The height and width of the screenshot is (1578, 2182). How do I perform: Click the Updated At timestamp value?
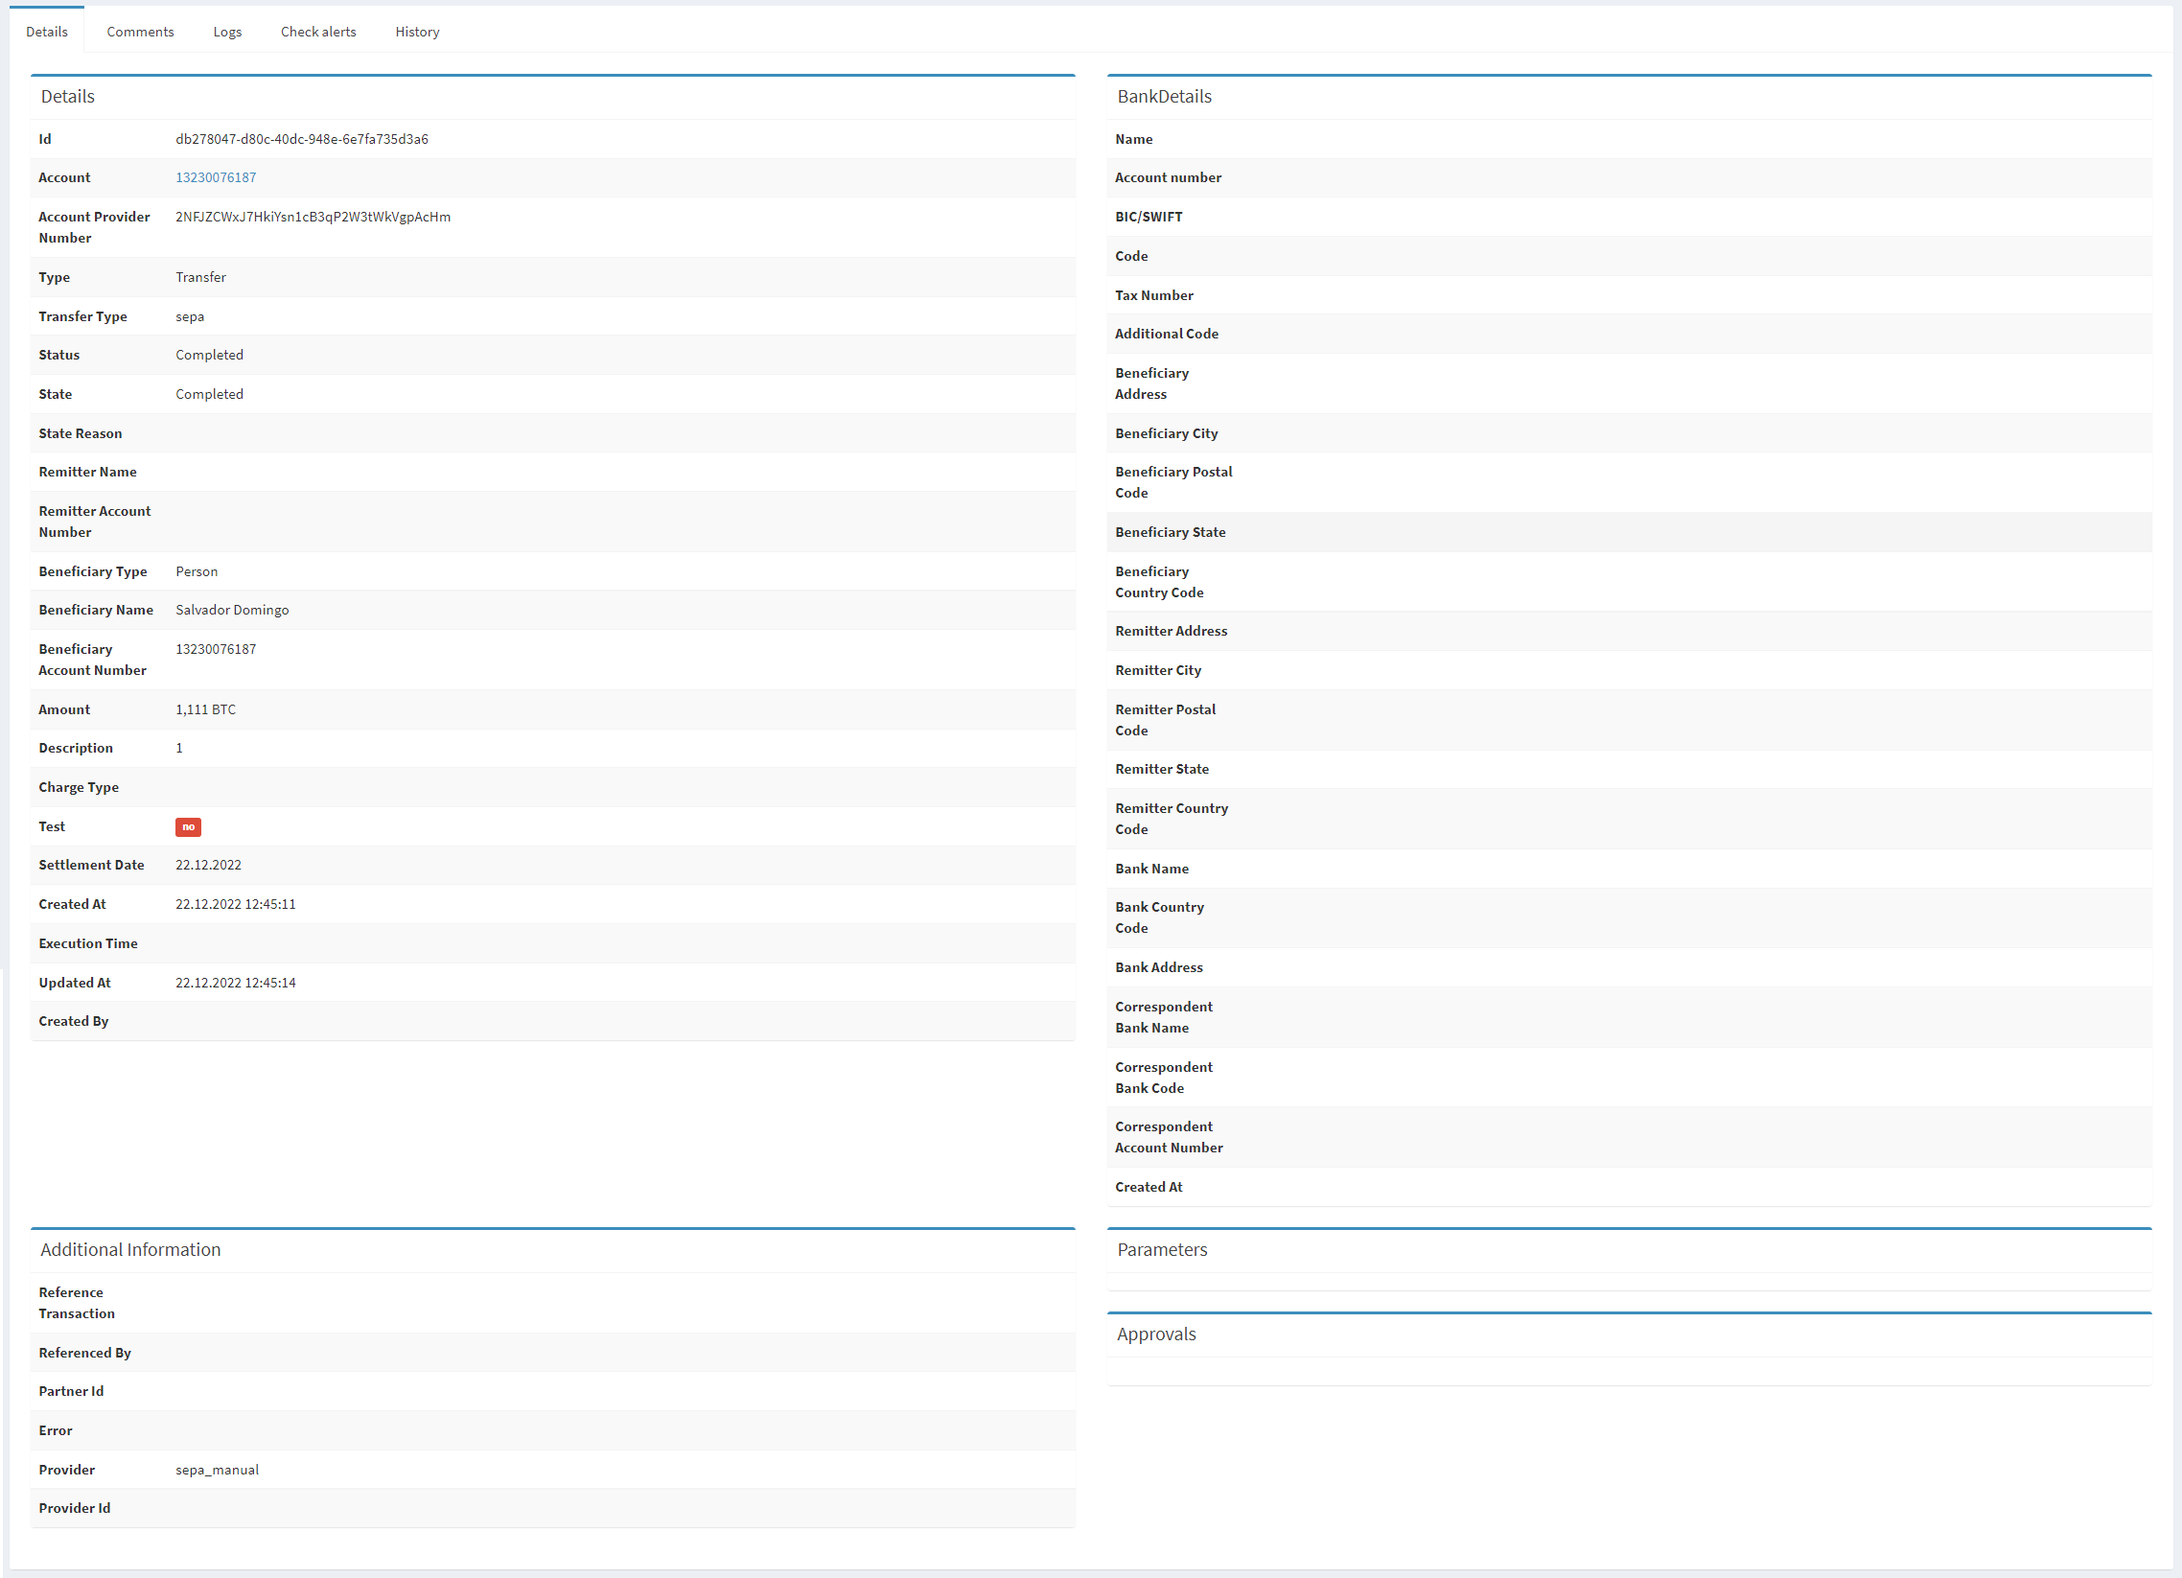[235, 984]
